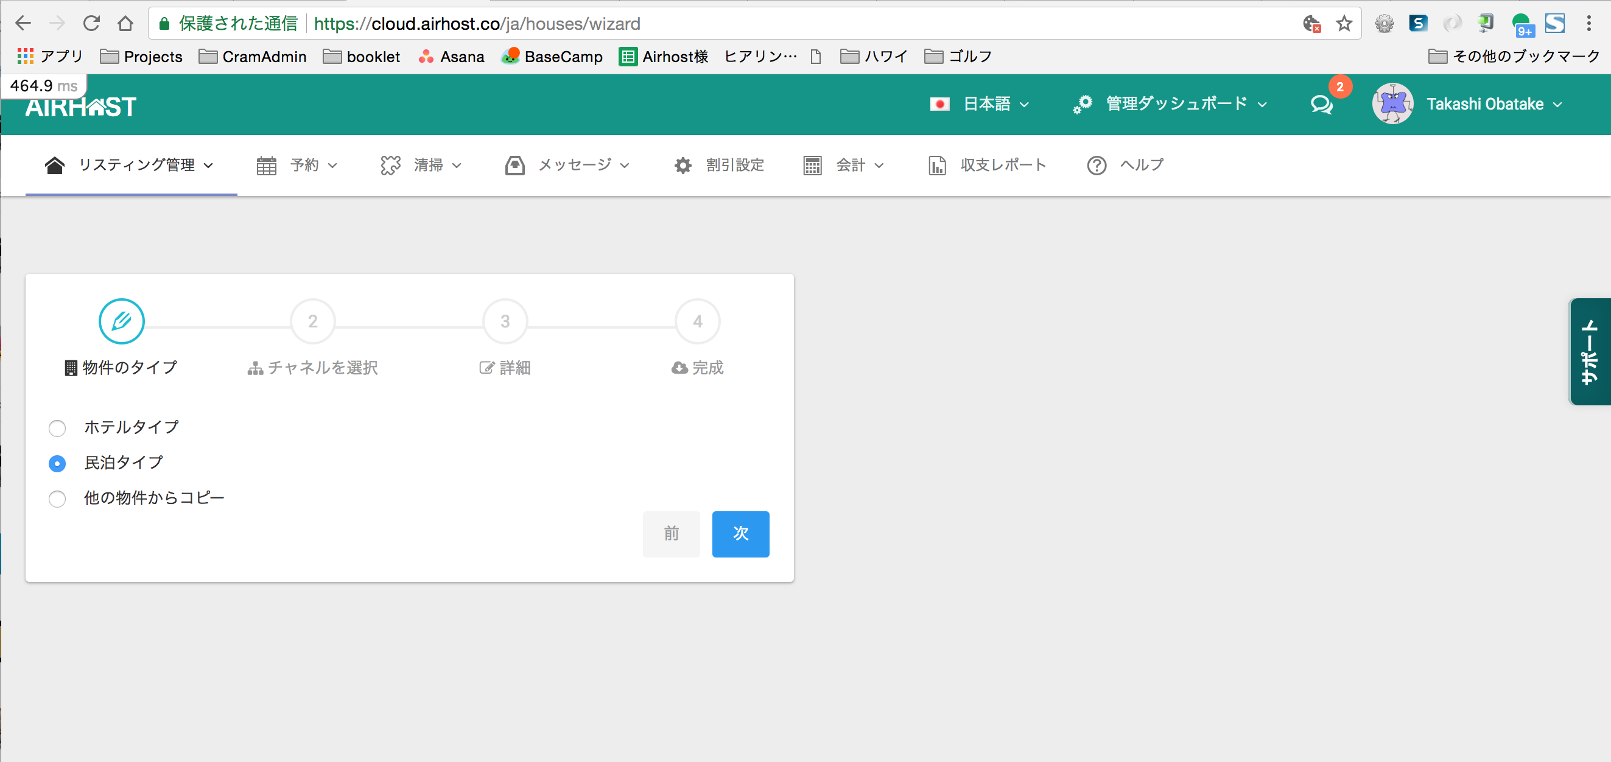Bookmark page with star icon

pyautogui.click(x=1343, y=24)
